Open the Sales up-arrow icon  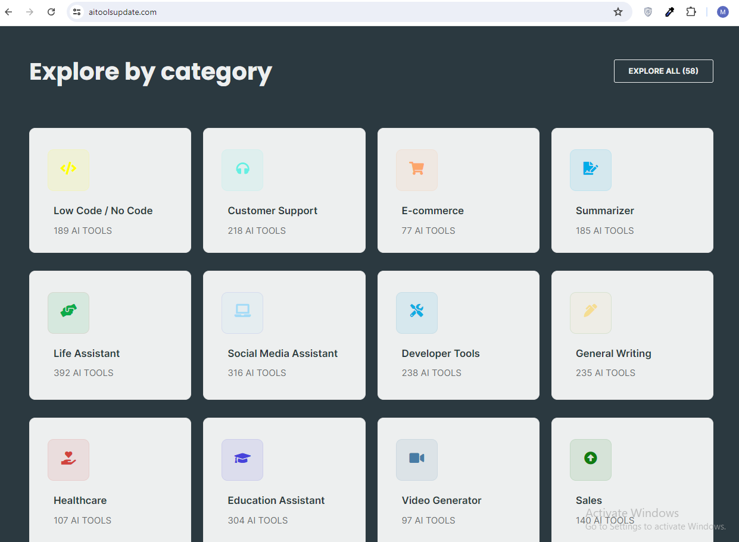coord(590,459)
